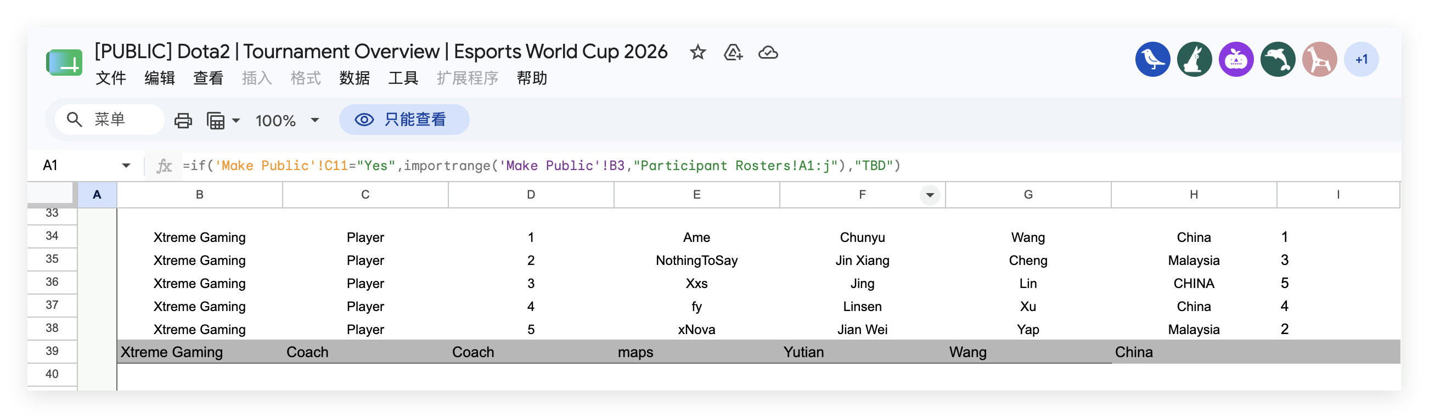Open the pink llama collaborator avatar

click(1319, 59)
